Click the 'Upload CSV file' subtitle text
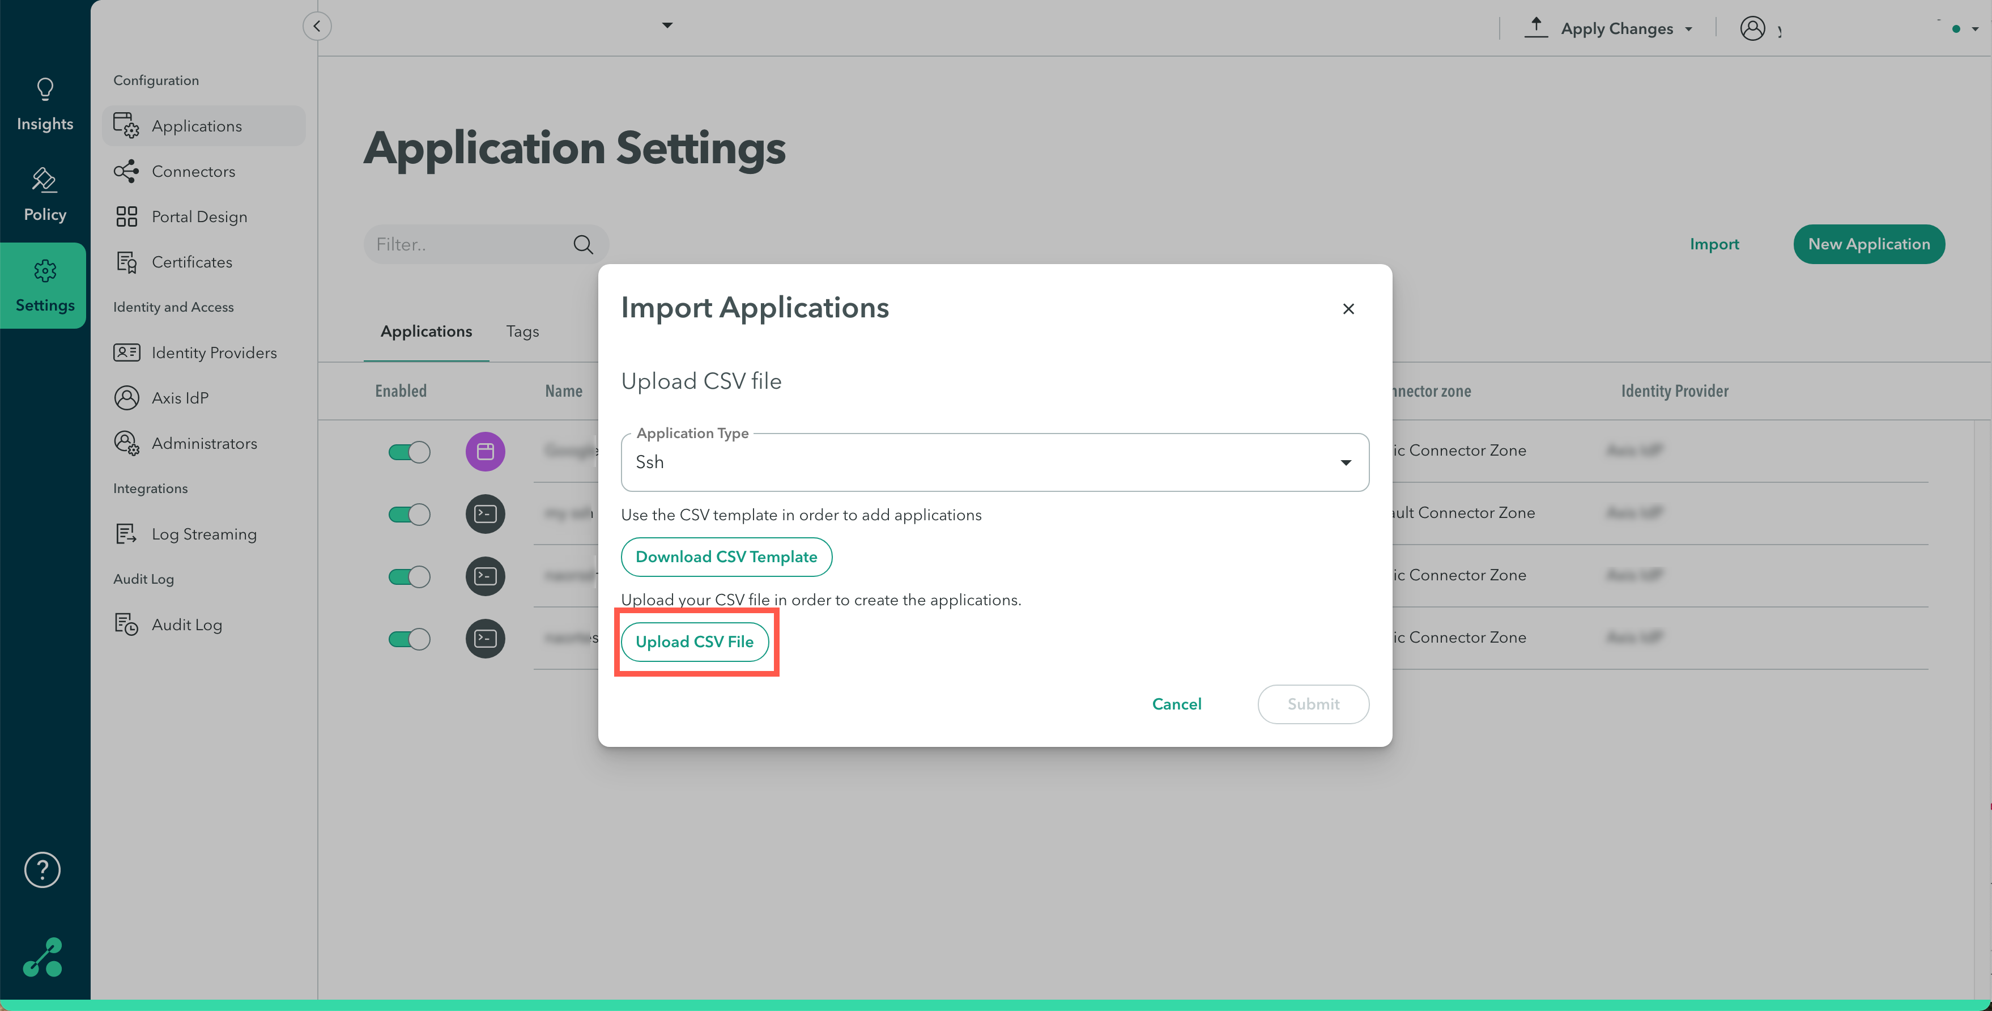 pyautogui.click(x=701, y=381)
